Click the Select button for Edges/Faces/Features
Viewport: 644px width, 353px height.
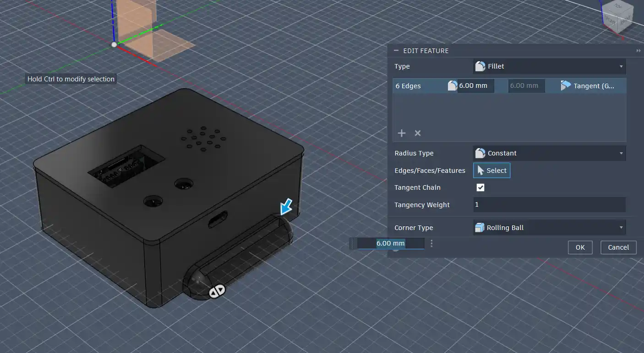(x=491, y=171)
